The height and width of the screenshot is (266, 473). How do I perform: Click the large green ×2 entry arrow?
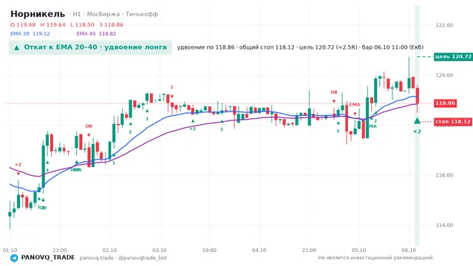[x=417, y=121]
